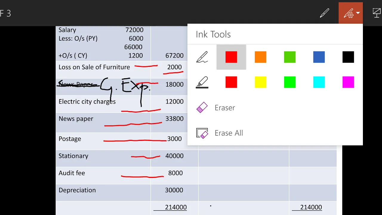Pick the red highlighter color

(x=231, y=82)
